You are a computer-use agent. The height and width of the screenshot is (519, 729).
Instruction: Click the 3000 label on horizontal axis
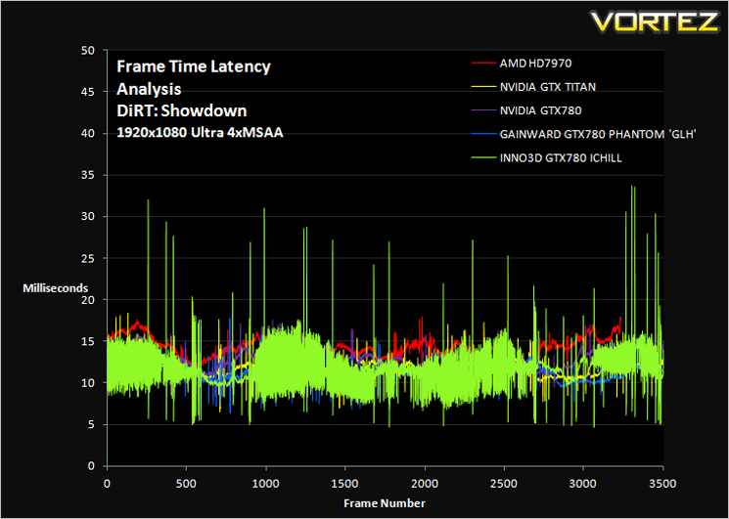(x=584, y=484)
